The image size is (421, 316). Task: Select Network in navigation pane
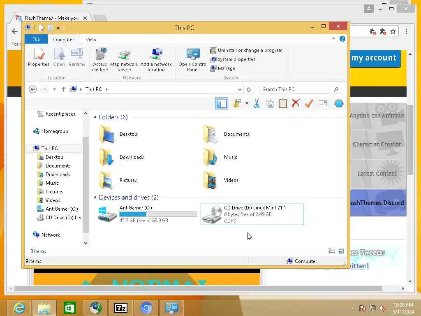46,235
